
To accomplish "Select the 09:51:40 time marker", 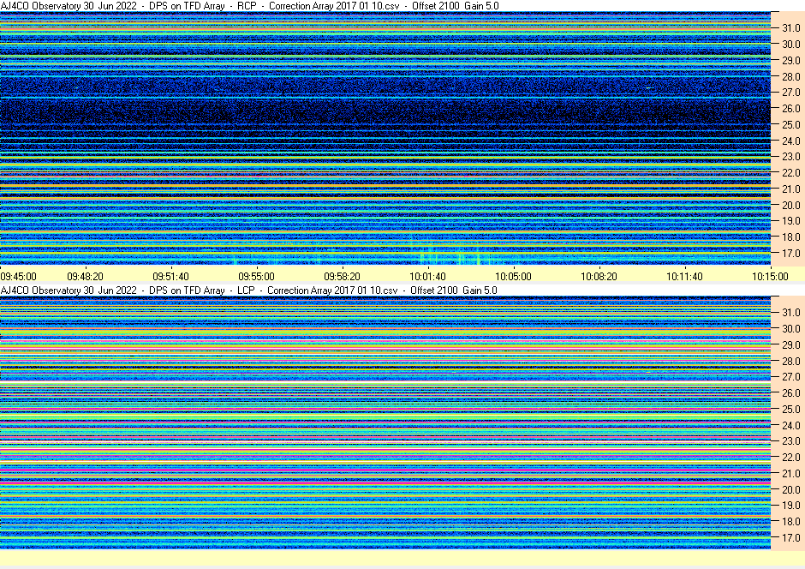I will [170, 277].
